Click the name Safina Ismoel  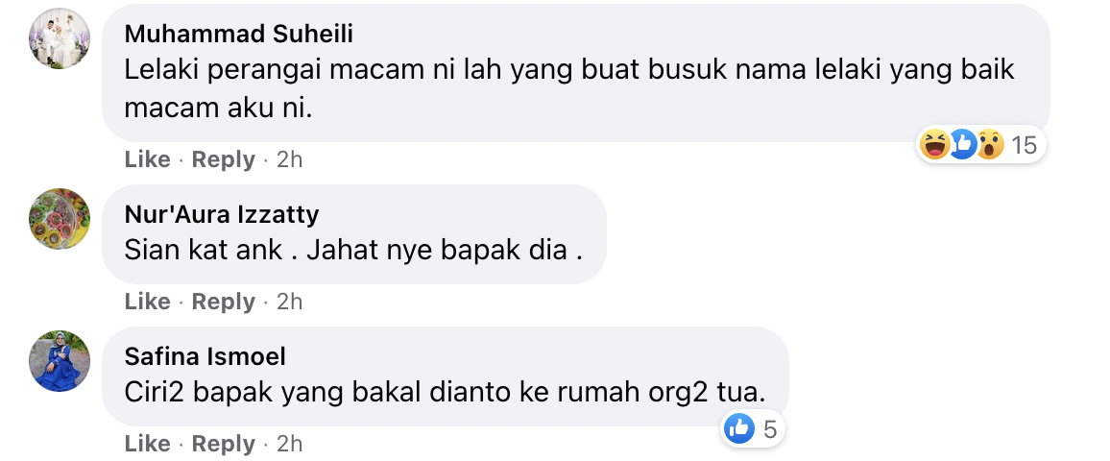pyautogui.click(x=205, y=356)
